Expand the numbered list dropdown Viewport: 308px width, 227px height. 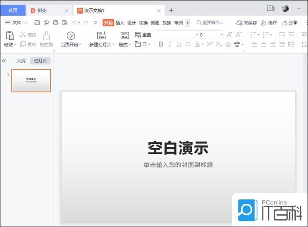click(x=271, y=35)
